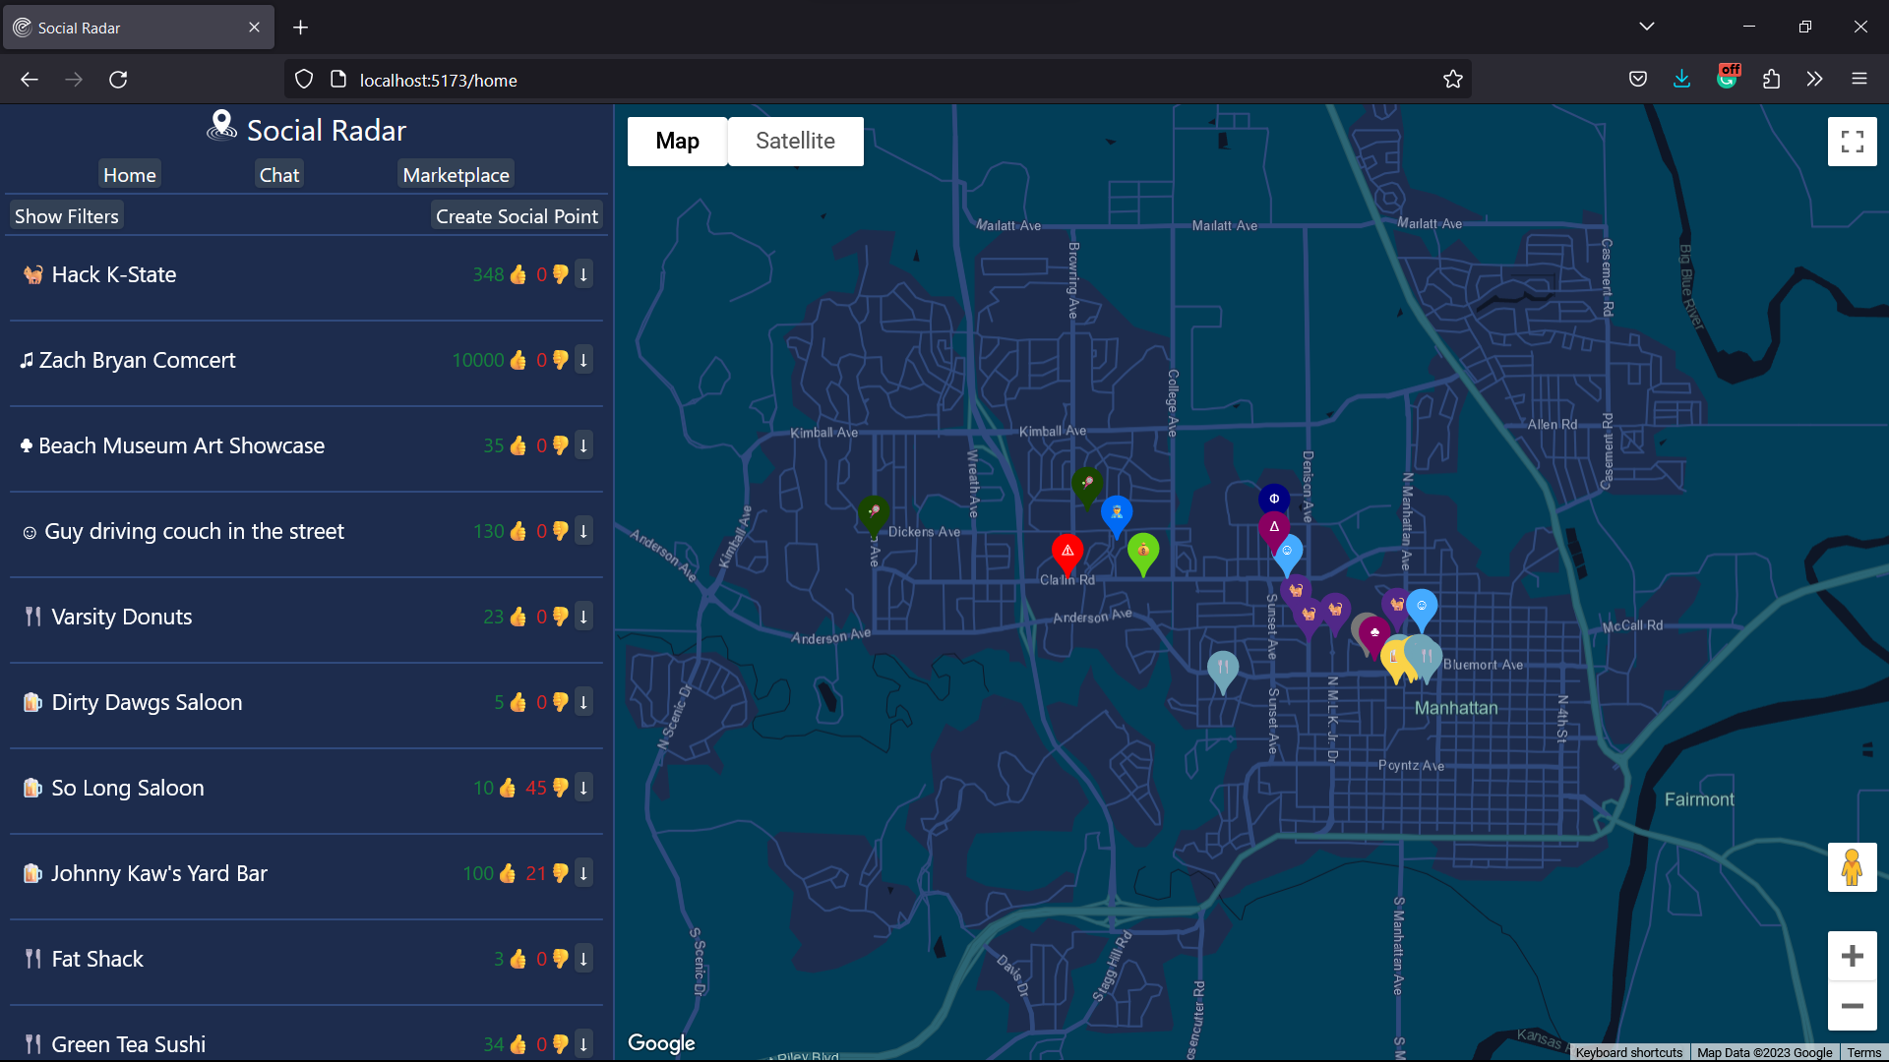Expand Dirty Dawgs Saloon down arrow
The height and width of the screenshot is (1062, 1889).
pos(583,702)
